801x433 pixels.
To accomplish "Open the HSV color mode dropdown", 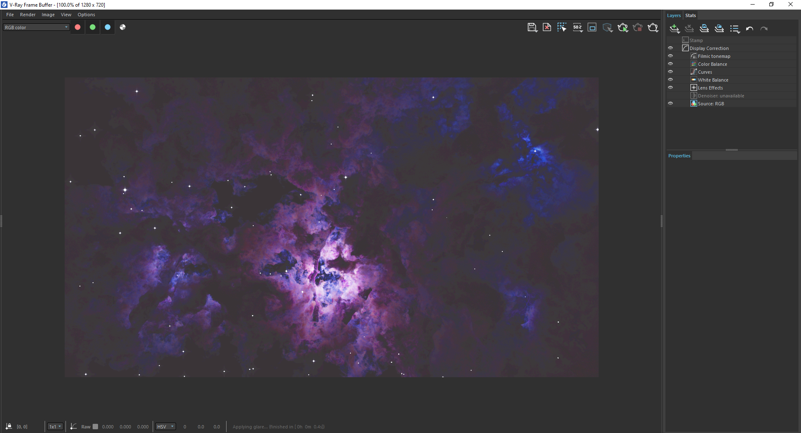I will pyautogui.click(x=166, y=426).
